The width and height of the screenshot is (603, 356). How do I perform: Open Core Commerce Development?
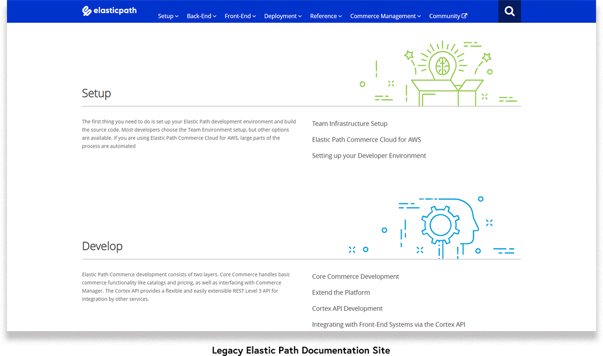point(355,276)
